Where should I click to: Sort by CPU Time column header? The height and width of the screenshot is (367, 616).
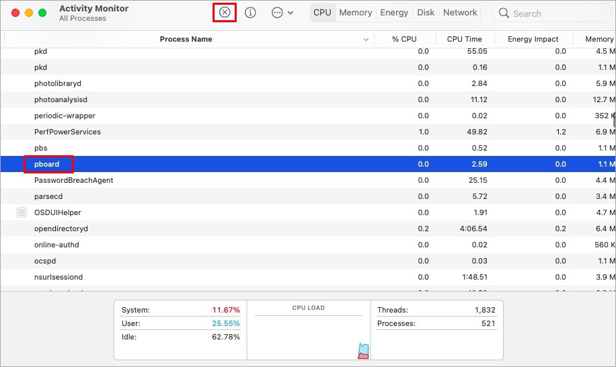coord(465,39)
